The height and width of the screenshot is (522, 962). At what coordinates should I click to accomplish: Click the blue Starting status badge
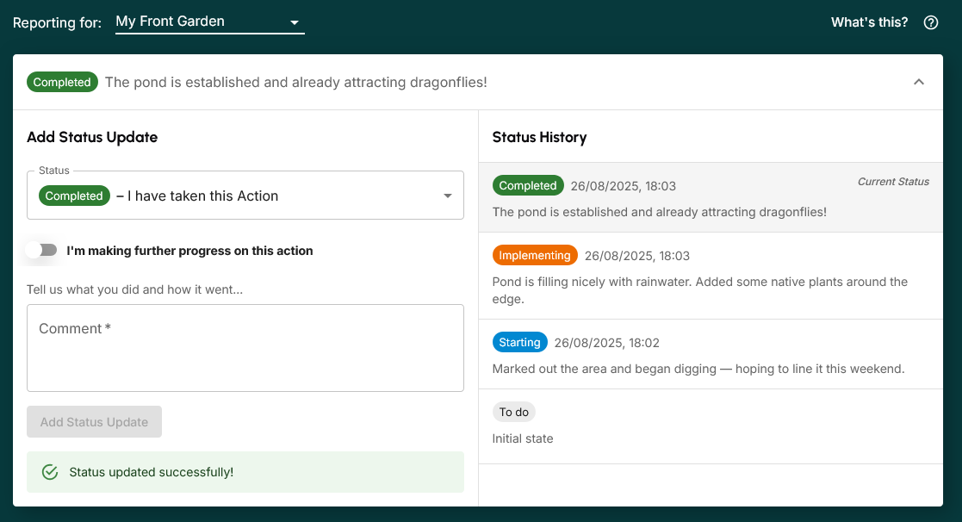pos(519,343)
